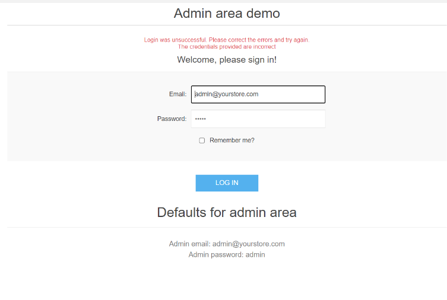
Task: Select the 'Login was unsuccessful' error line
Action: pyautogui.click(x=227, y=40)
